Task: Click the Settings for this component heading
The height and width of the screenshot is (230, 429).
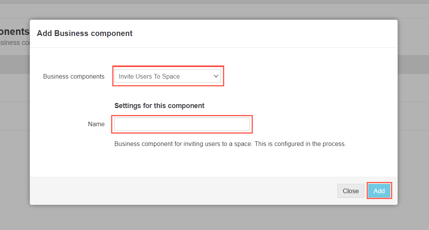Action: [x=159, y=105]
